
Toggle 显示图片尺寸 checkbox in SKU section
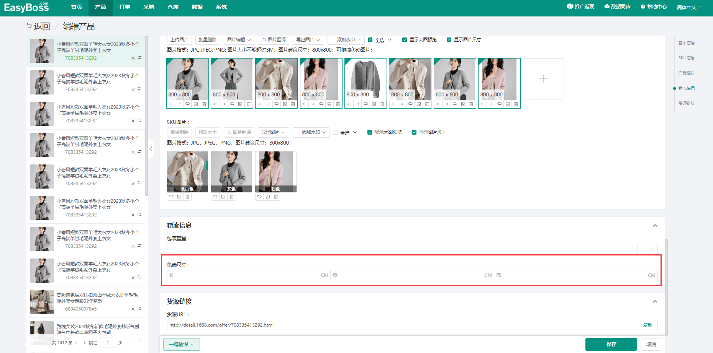click(x=414, y=132)
